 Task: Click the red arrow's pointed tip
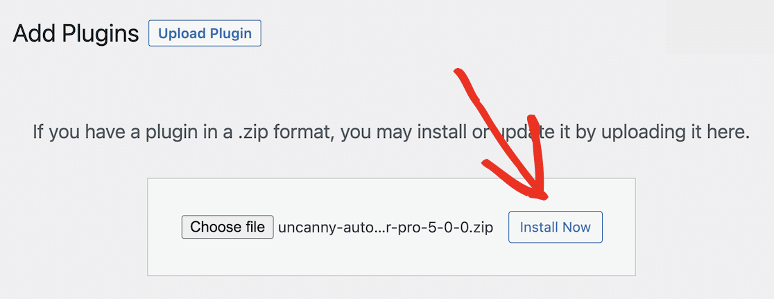[x=543, y=196]
